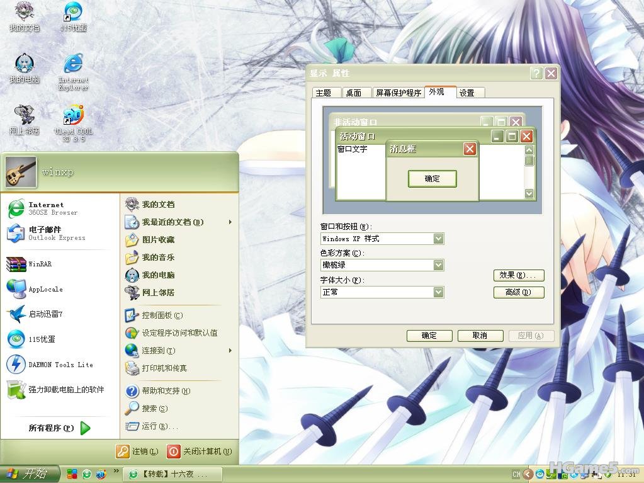Launch DAEMON Tools Lite

(x=60, y=365)
